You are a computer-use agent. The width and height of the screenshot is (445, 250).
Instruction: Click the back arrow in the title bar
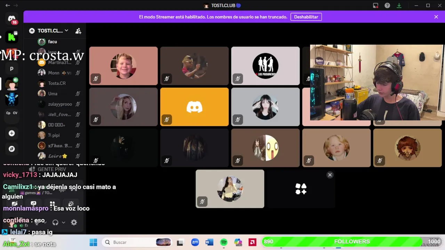8,5
